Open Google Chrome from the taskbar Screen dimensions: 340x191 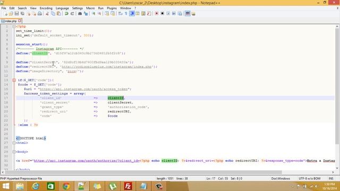pos(66,186)
